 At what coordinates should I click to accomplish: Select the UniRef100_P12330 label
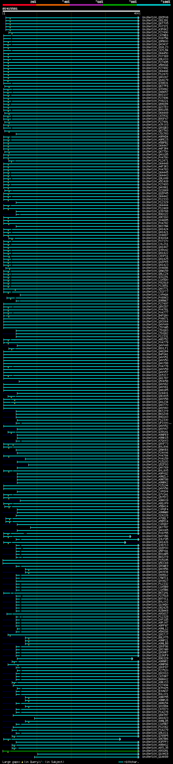(x=155, y=420)
